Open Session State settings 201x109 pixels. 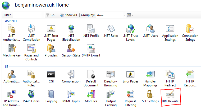pos(71,51)
